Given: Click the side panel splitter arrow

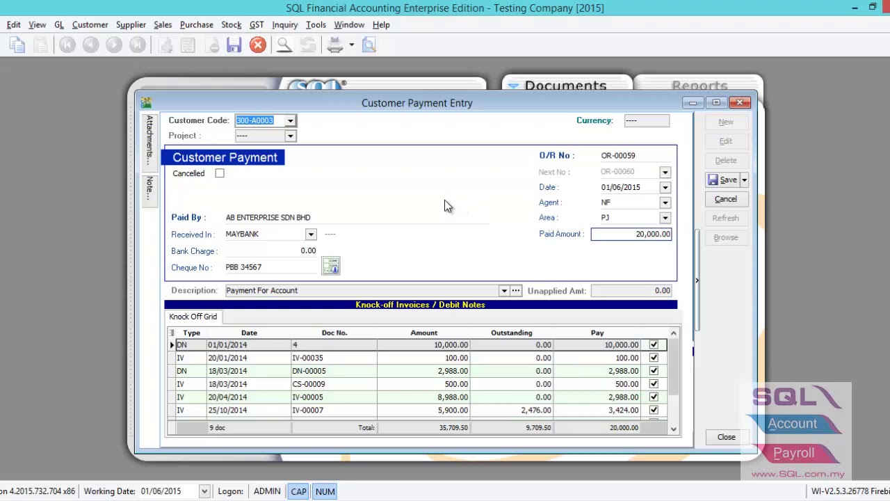Looking at the screenshot, I should point(697,280).
